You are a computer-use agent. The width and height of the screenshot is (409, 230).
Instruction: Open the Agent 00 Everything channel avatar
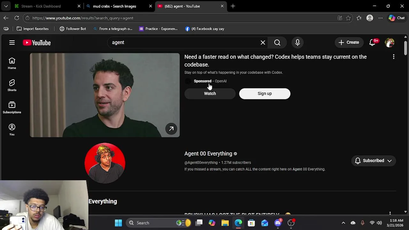(105, 163)
